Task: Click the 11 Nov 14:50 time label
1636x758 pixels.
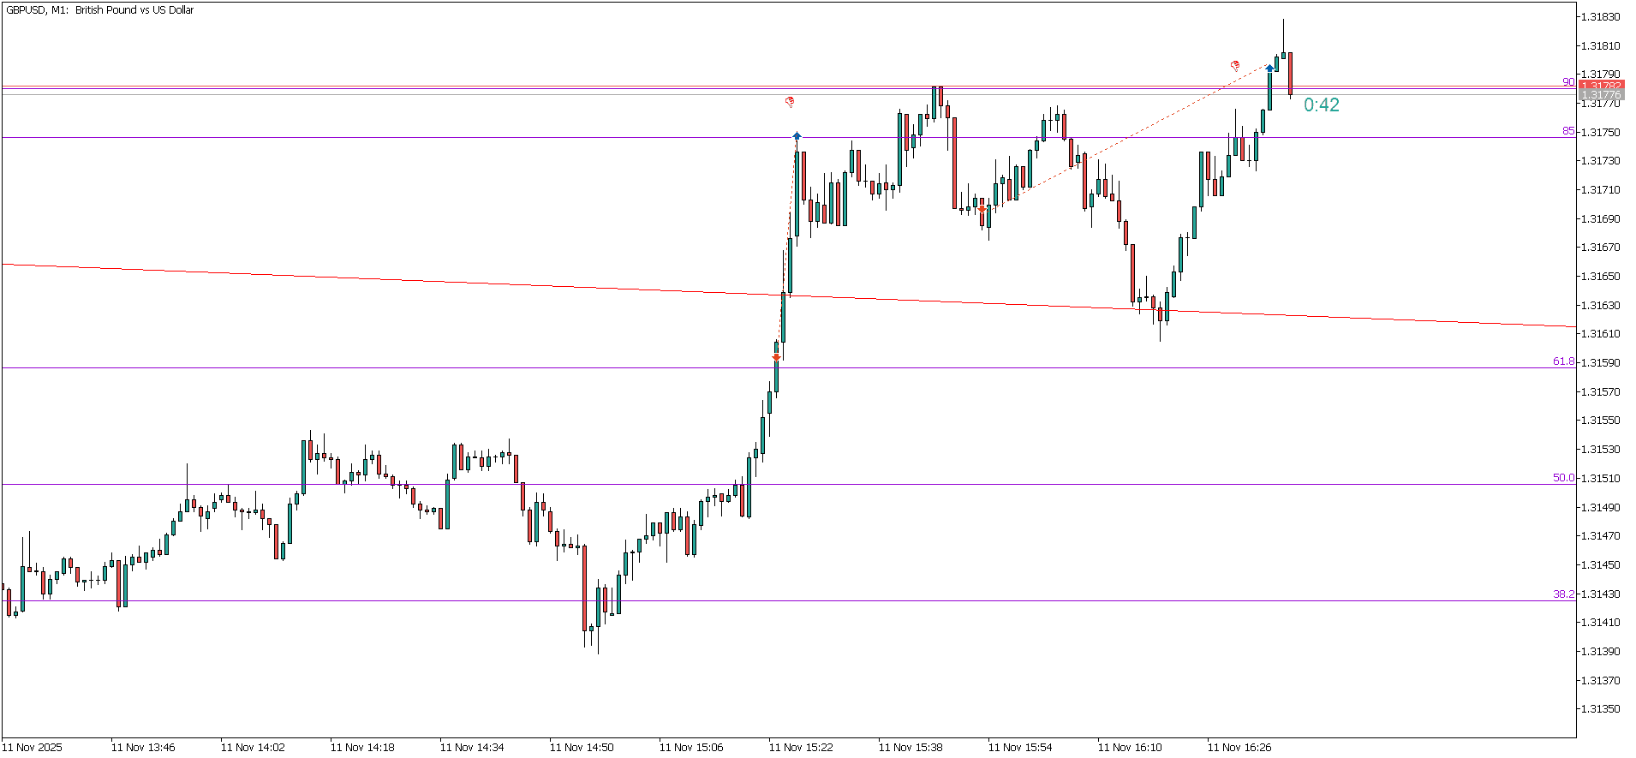Action: [x=582, y=747]
